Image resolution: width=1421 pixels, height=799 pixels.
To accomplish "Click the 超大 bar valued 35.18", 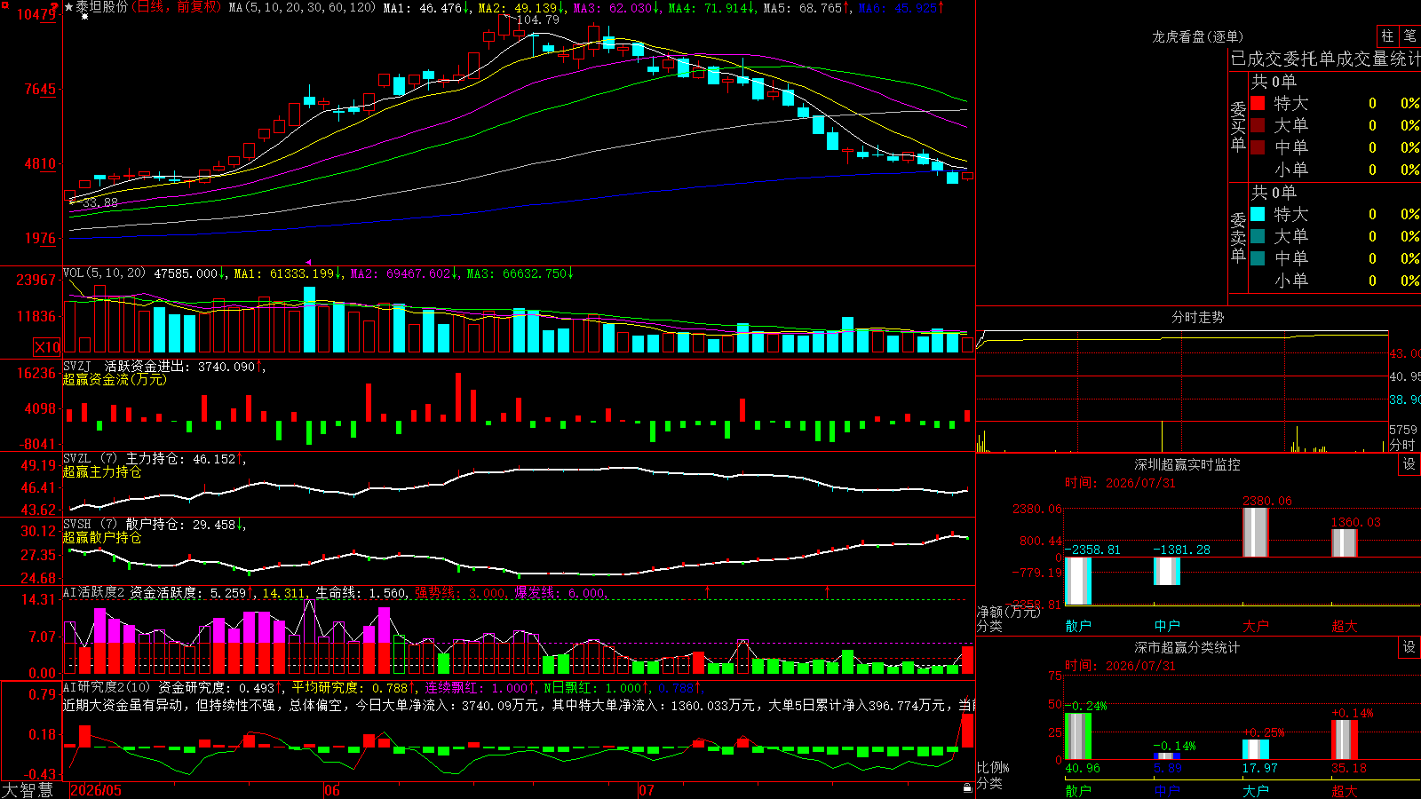I will pyautogui.click(x=1345, y=740).
